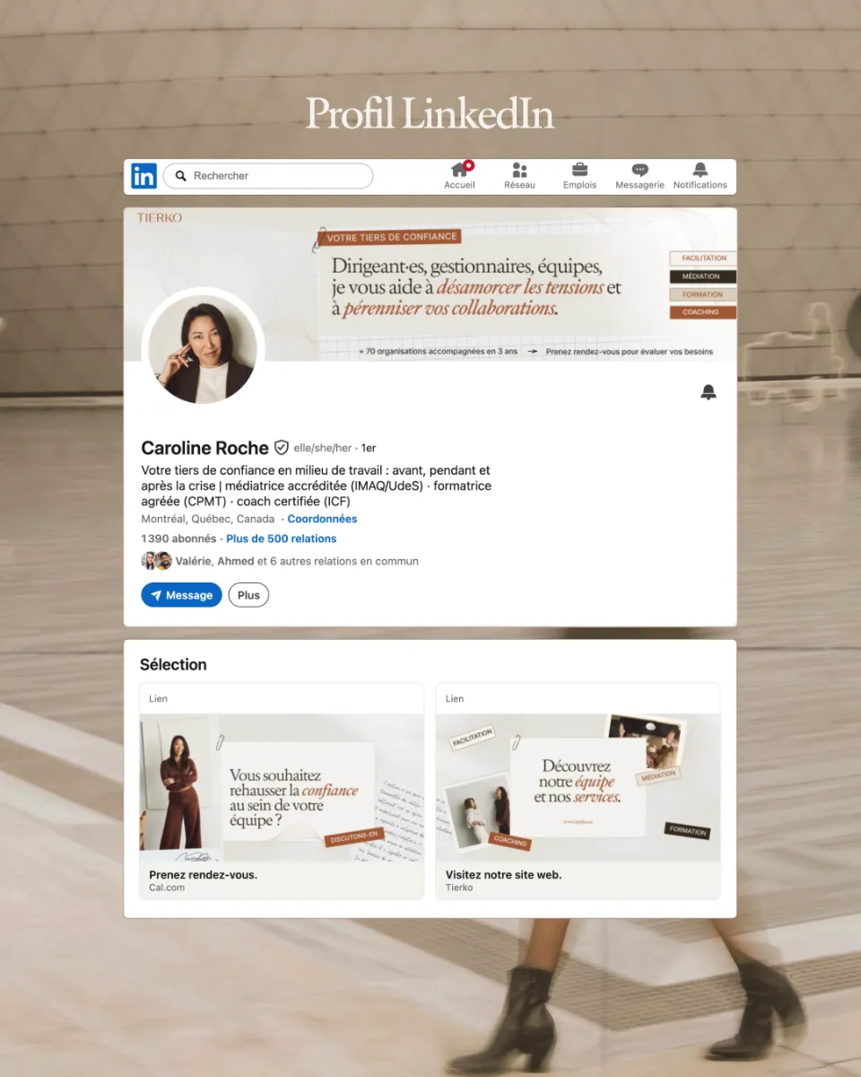View Valérie, Ahmed mutual connections
The image size is (861, 1077).
click(x=297, y=561)
